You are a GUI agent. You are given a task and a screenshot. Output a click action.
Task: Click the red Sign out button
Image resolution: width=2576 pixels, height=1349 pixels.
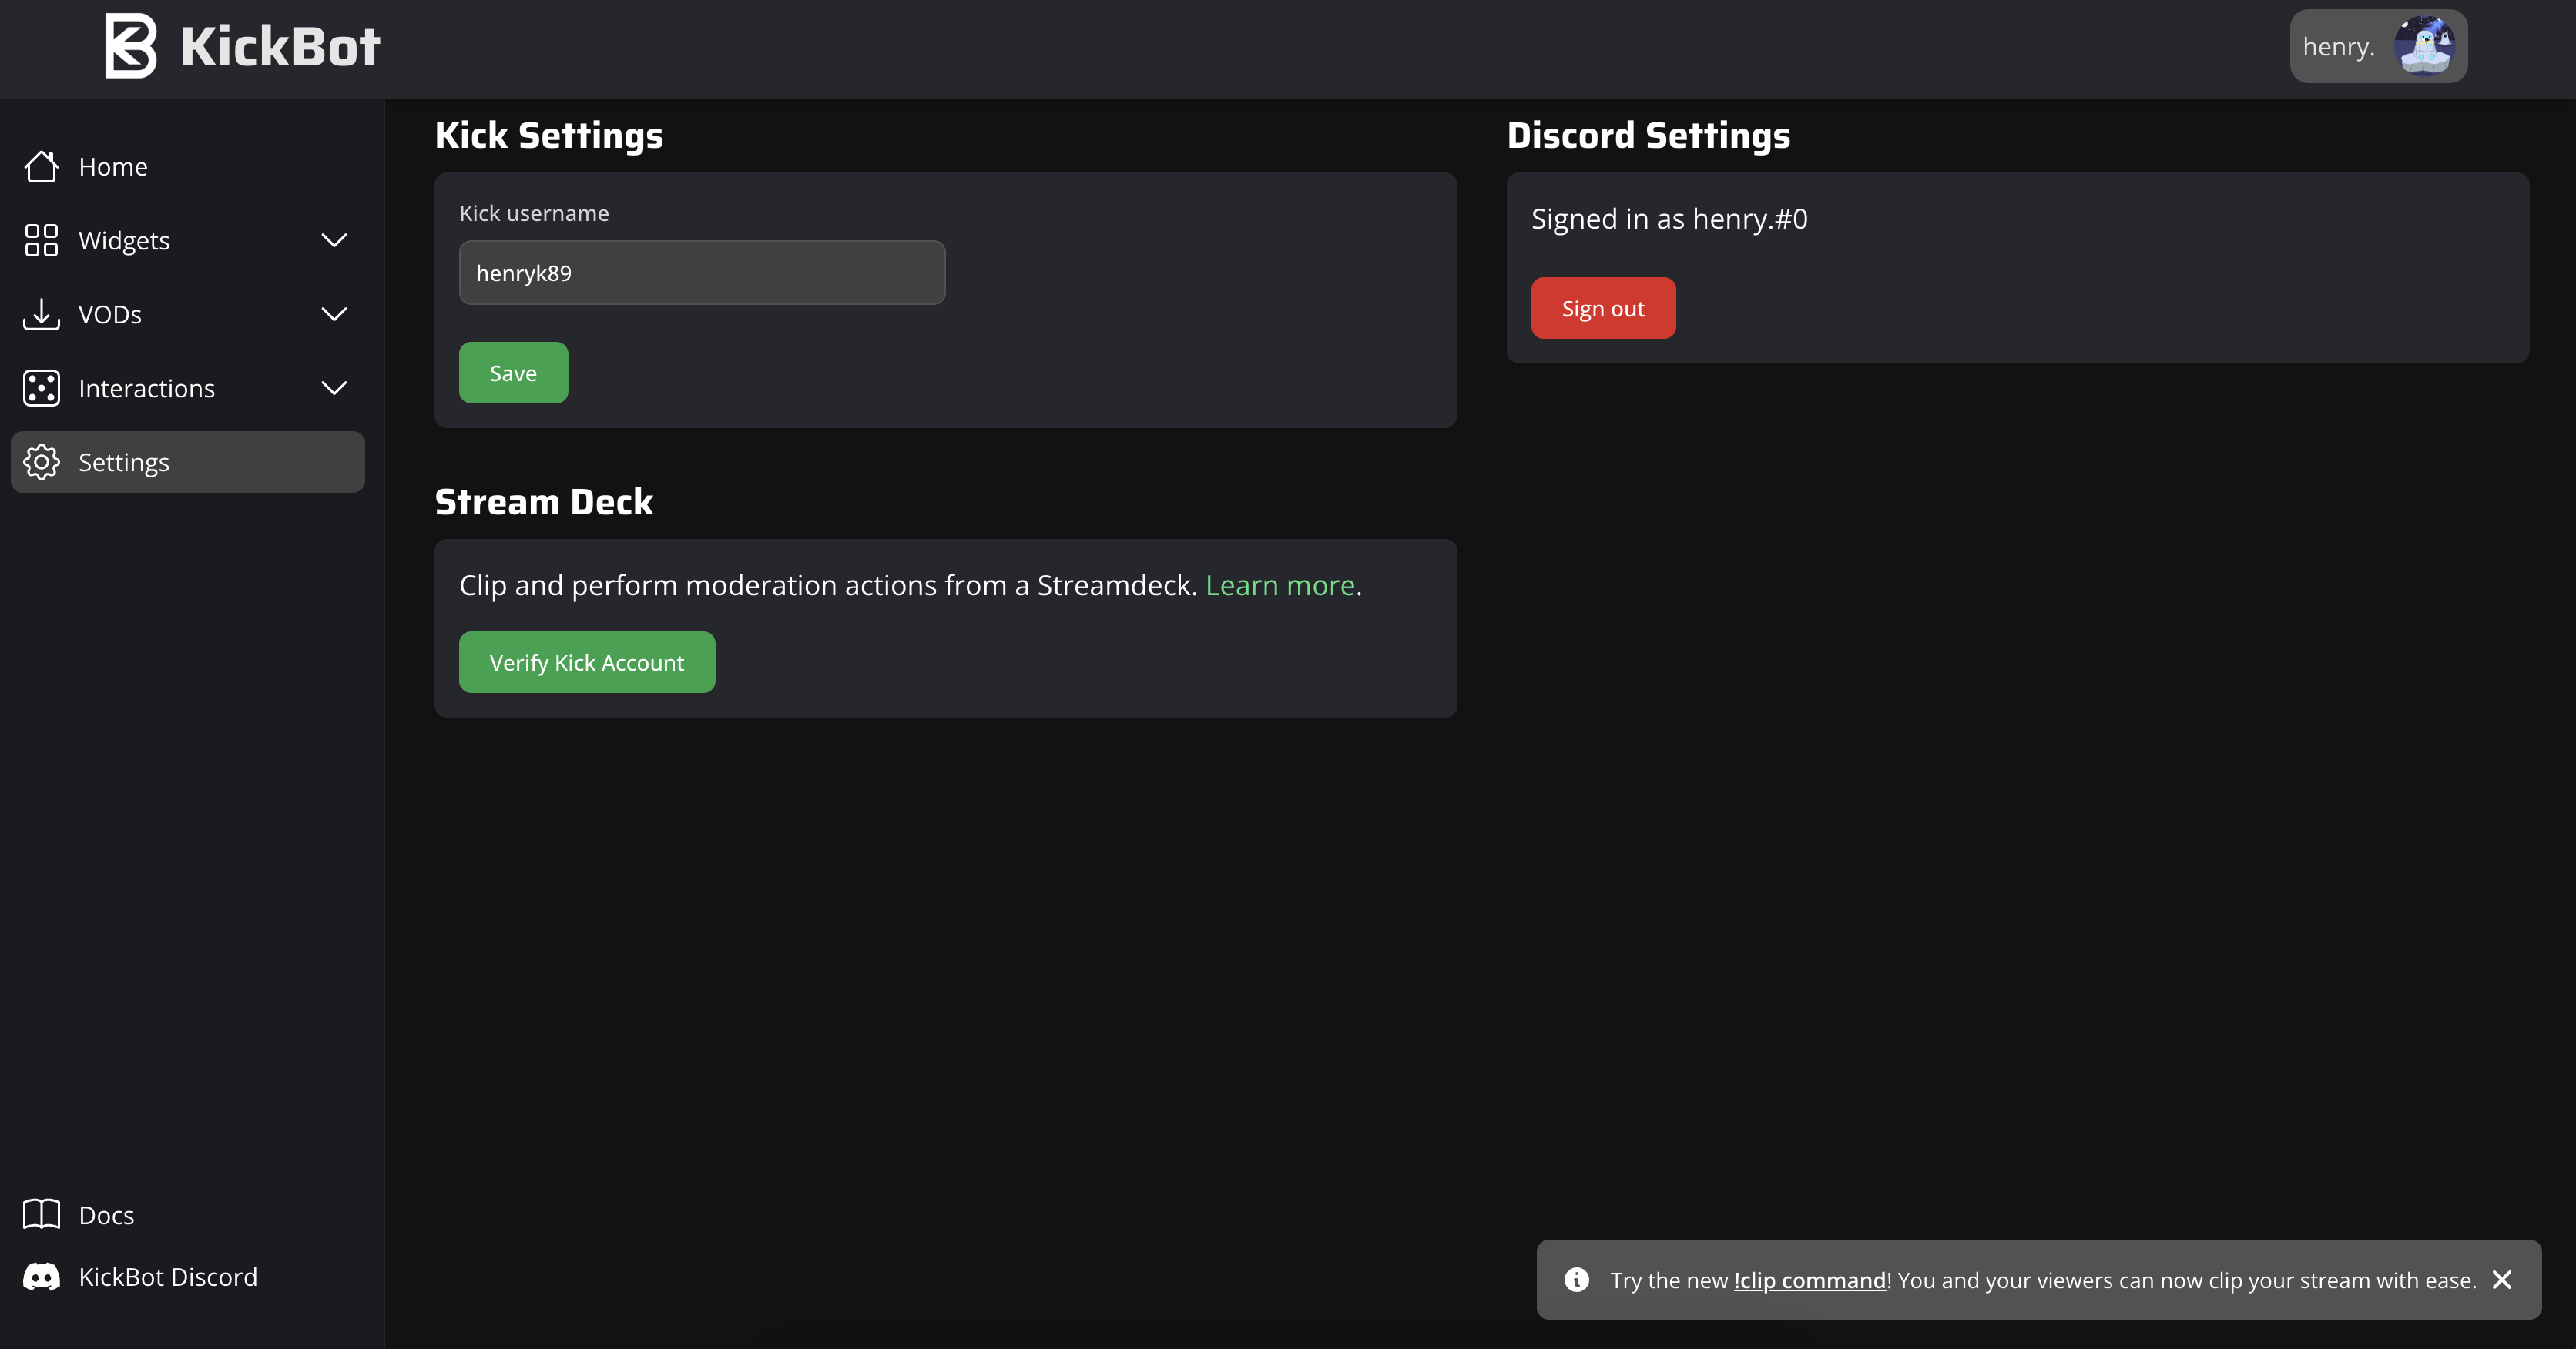tap(1602, 309)
